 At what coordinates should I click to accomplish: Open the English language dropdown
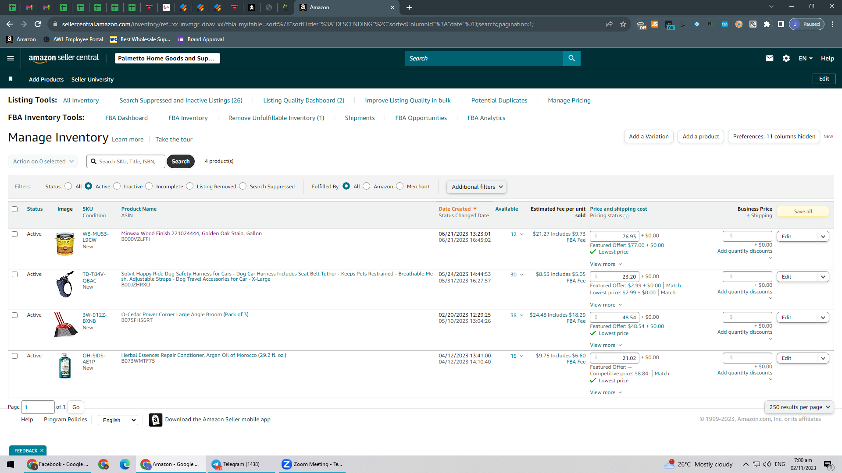point(118,420)
